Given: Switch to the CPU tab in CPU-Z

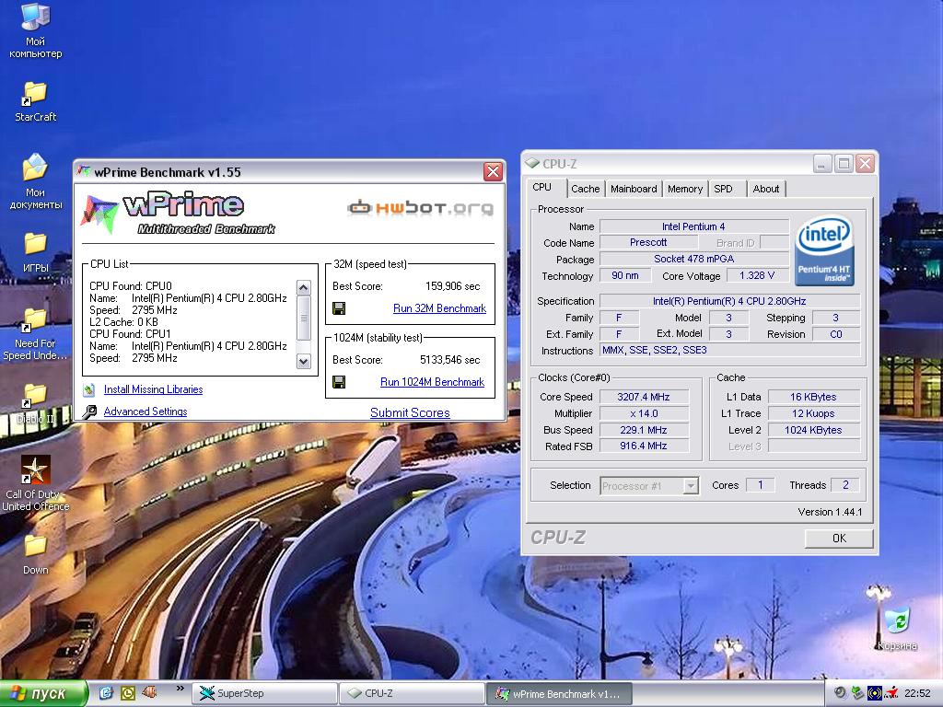Looking at the screenshot, I should pyautogui.click(x=541, y=188).
